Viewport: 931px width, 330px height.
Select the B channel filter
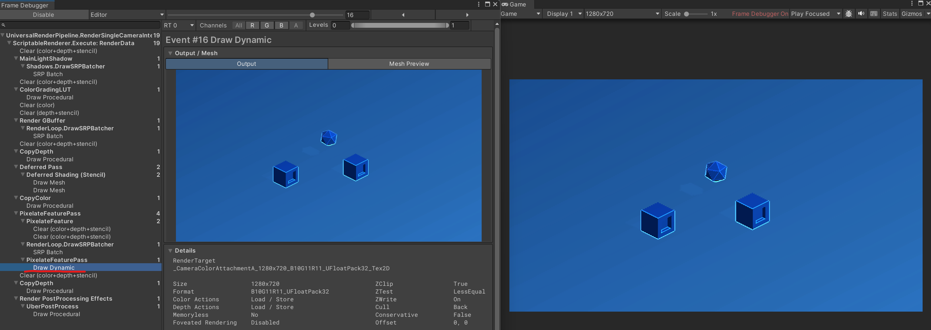tap(281, 25)
